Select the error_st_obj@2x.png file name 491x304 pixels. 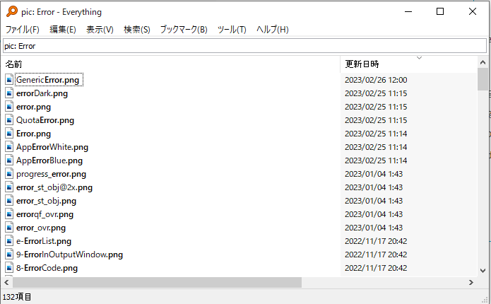[54, 187]
